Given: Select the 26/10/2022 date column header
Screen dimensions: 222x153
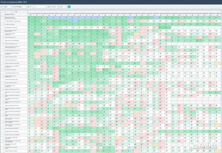Looking at the screenshot, I should pos(36,14).
